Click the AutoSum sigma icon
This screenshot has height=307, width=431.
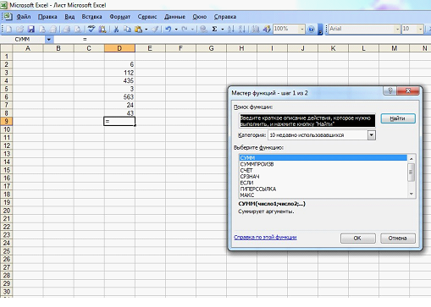[214, 29]
